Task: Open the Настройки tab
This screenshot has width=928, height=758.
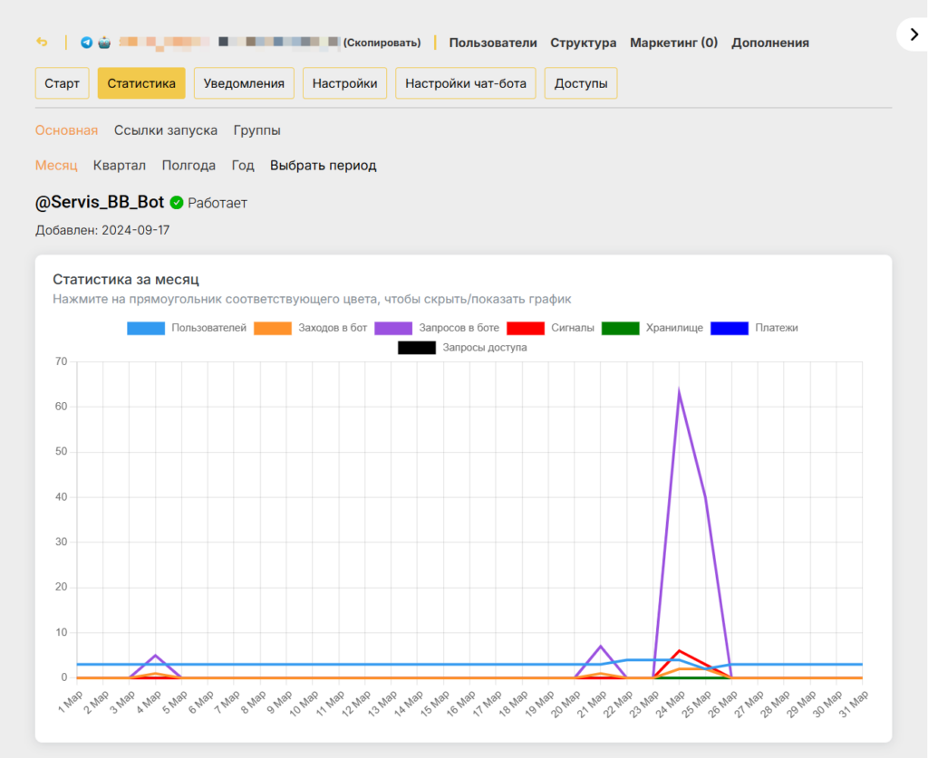Action: click(x=344, y=83)
